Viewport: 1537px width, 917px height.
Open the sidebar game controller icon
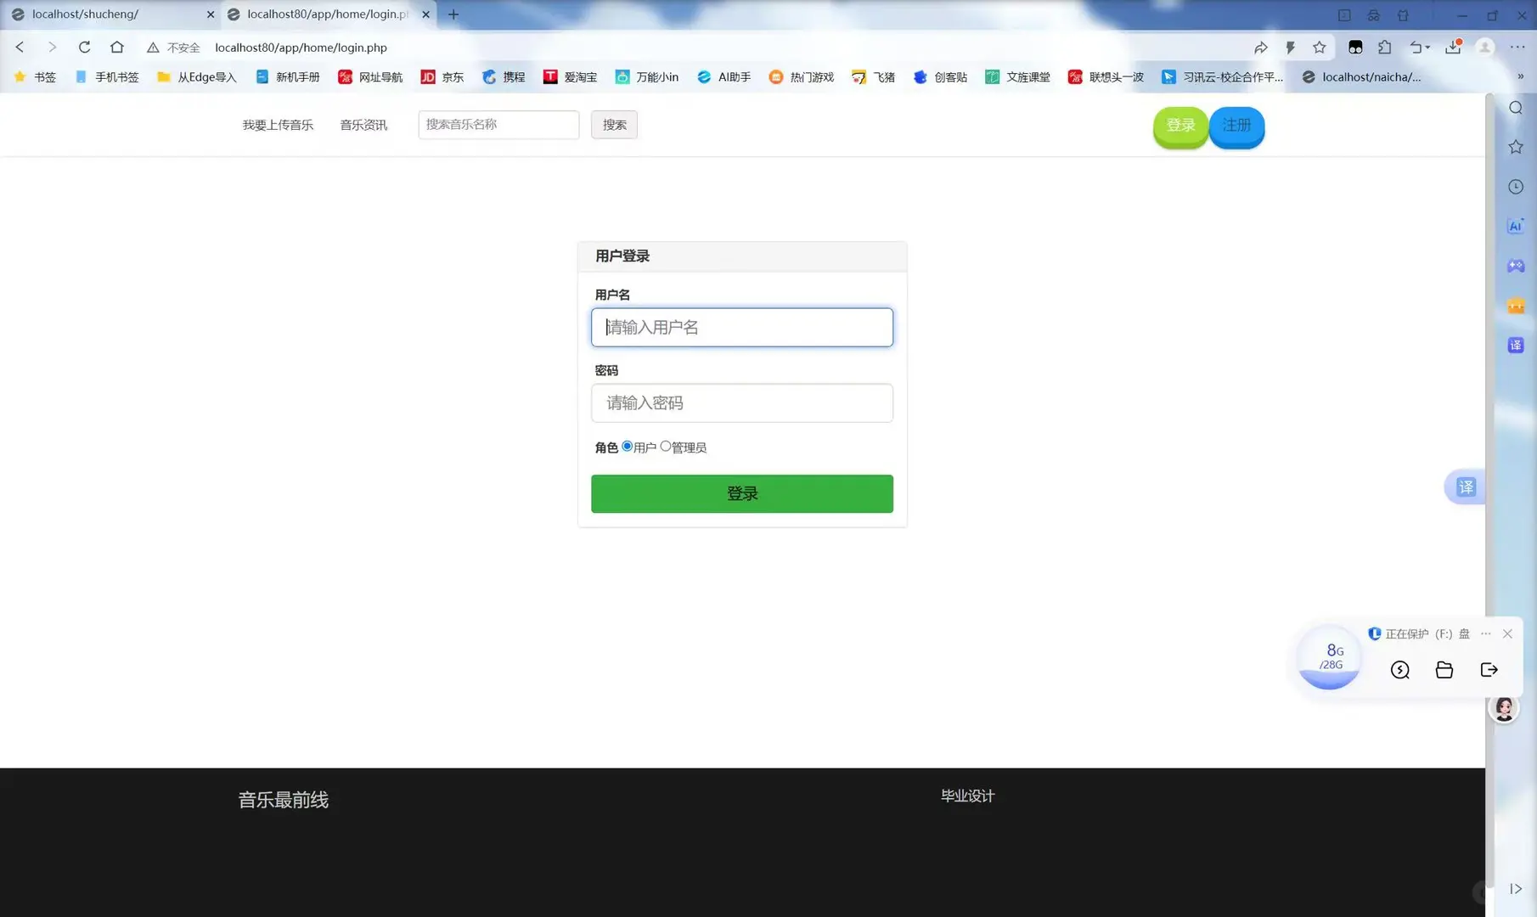click(1516, 266)
